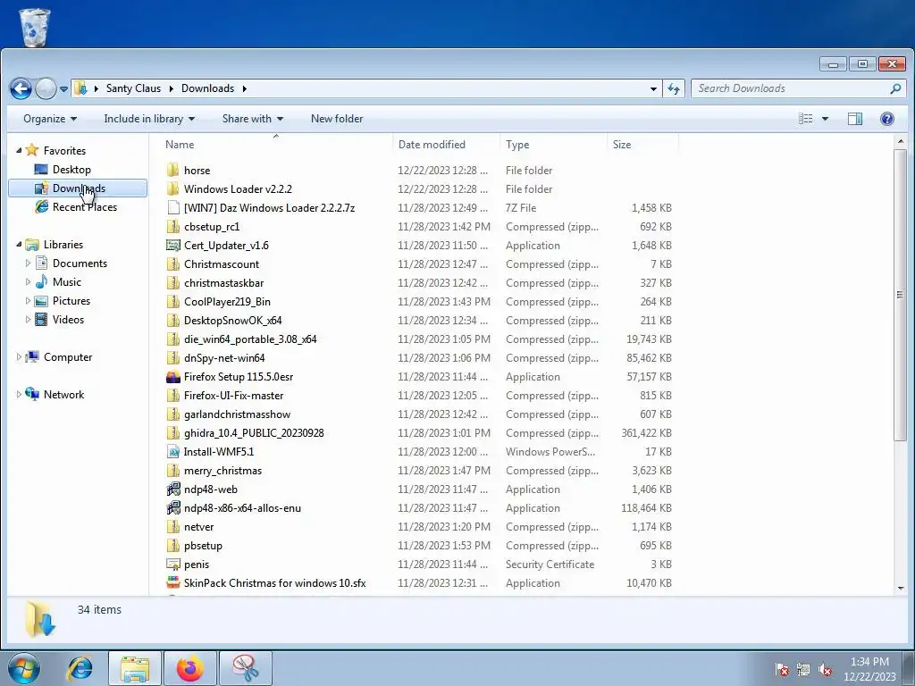Select the Music library
Viewport: 915px width, 686px height.
pos(66,281)
